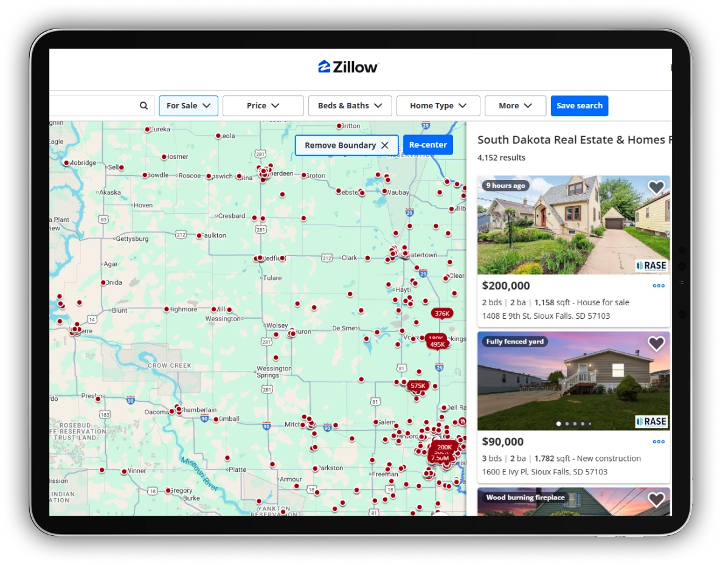Screen dimensions: 720x565
Task: Click the listing dot at Kimball
Action: point(216,420)
